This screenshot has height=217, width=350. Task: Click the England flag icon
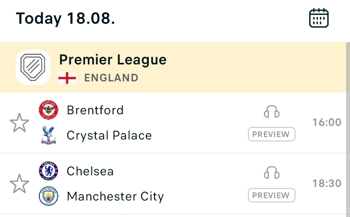coord(67,78)
